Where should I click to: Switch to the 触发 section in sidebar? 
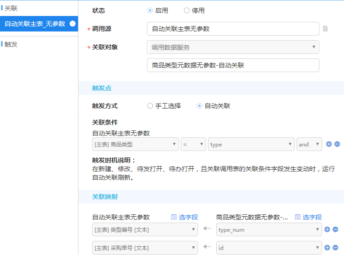coord(11,44)
